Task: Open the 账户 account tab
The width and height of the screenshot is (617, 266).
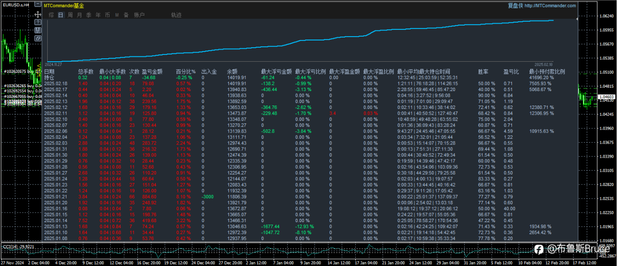Action: tap(139, 15)
